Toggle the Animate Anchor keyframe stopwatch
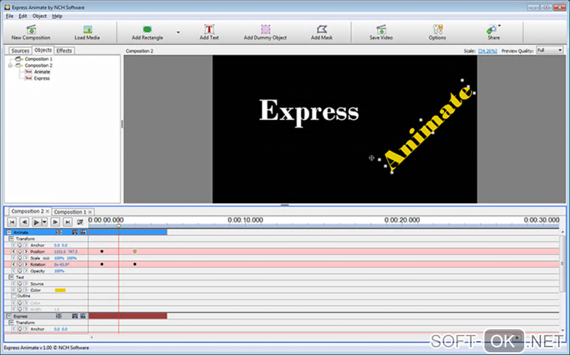Viewport: 570px width, 355px height. tap(20, 246)
